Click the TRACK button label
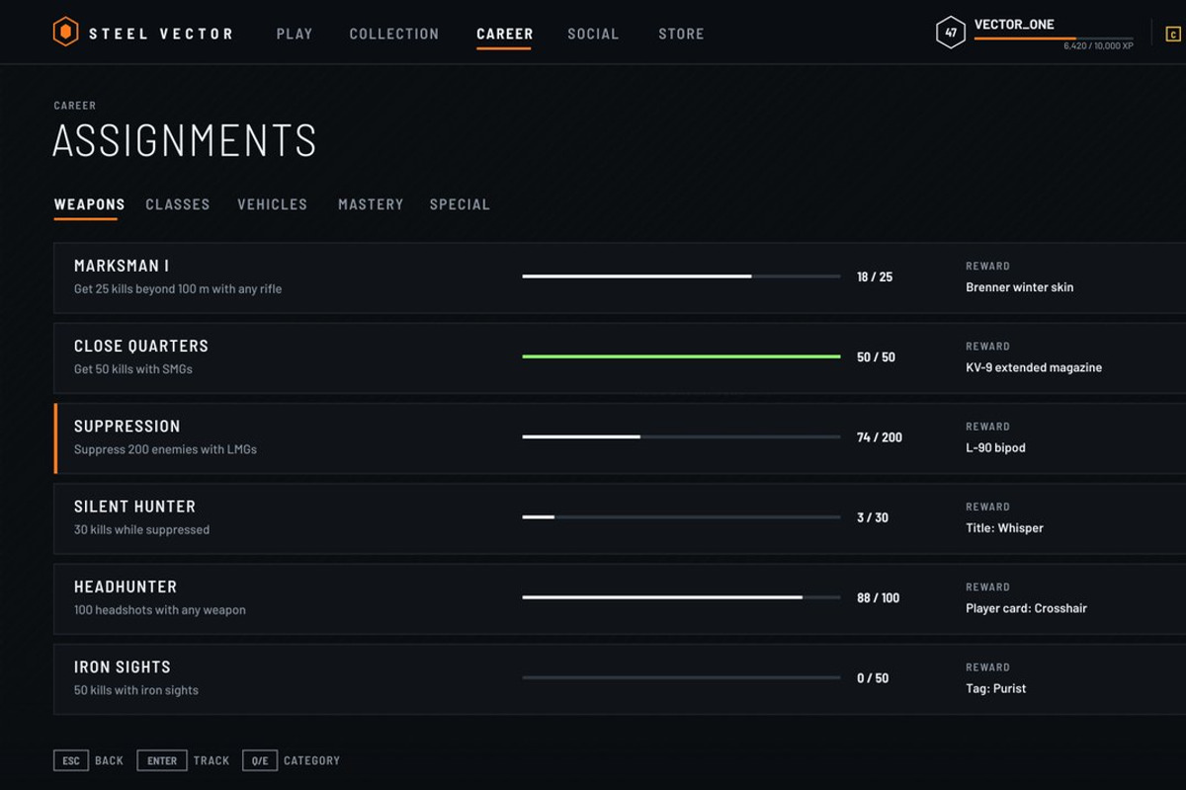The width and height of the screenshot is (1186, 790). 212,760
